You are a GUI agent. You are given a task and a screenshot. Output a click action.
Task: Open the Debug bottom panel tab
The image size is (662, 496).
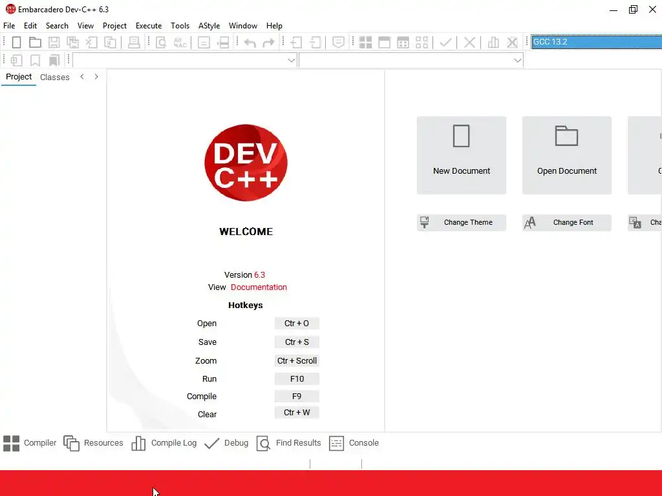(226, 443)
